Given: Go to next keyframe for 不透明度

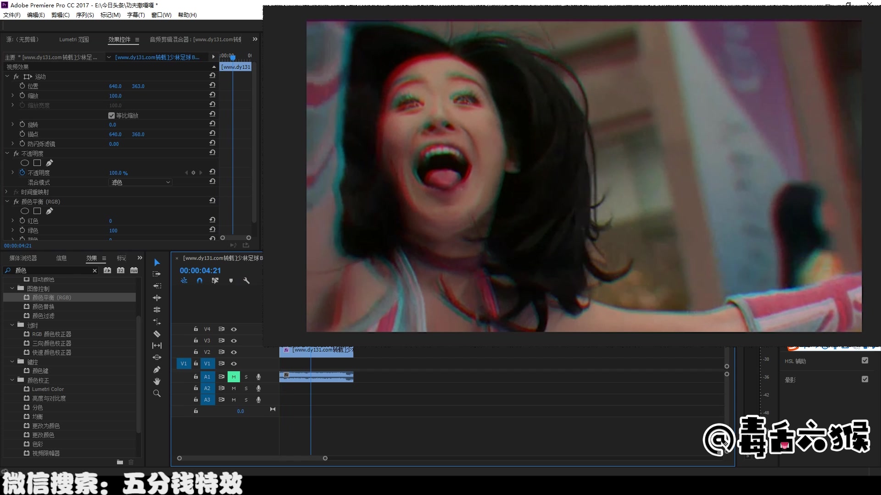Looking at the screenshot, I should tap(201, 172).
